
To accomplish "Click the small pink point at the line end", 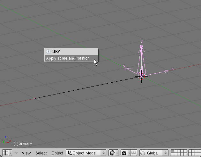I will [x=35, y=99].
